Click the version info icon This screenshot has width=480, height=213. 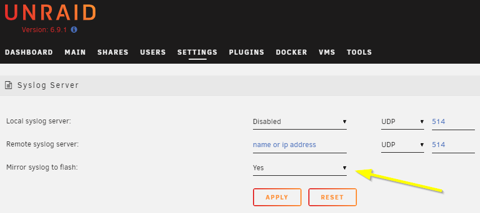(x=74, y=30)
